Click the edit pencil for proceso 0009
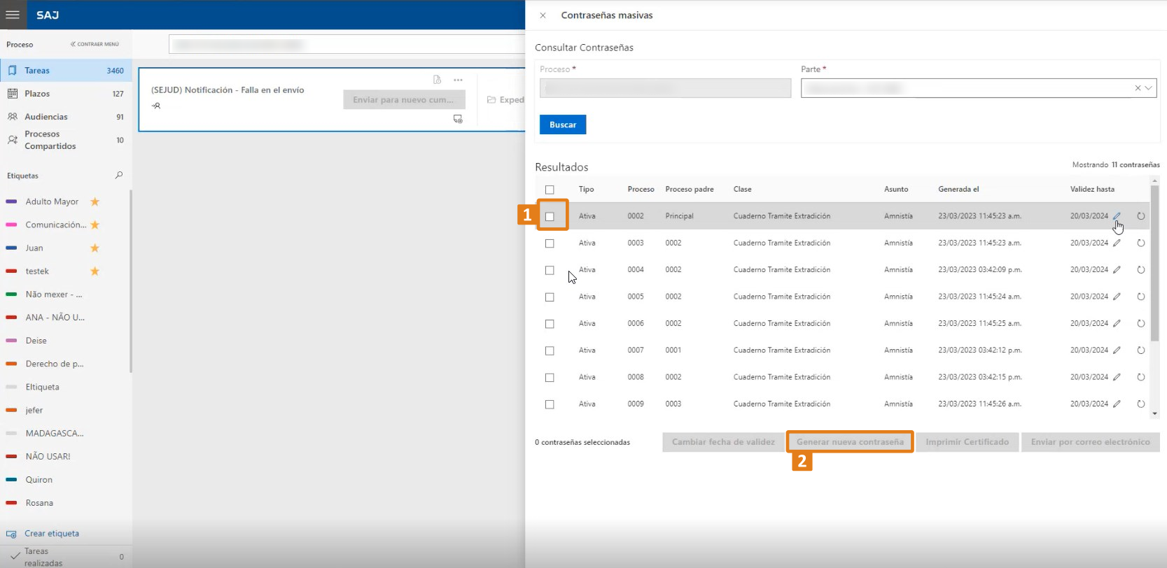The height and width of the screenshot is (568, 1167). click(x=1117, y=404)
